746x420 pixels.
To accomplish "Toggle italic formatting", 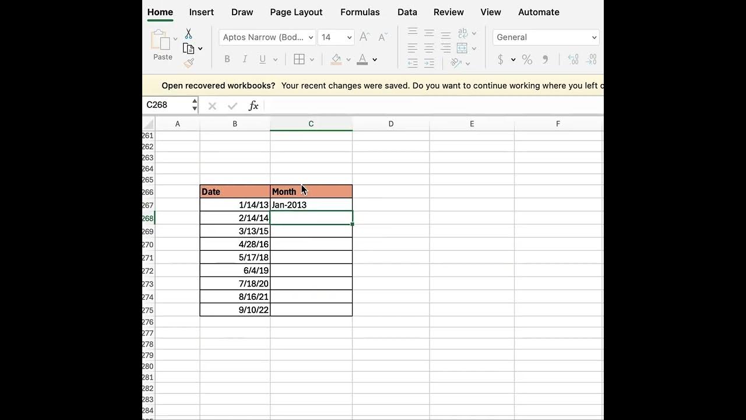I will [245, 59].
